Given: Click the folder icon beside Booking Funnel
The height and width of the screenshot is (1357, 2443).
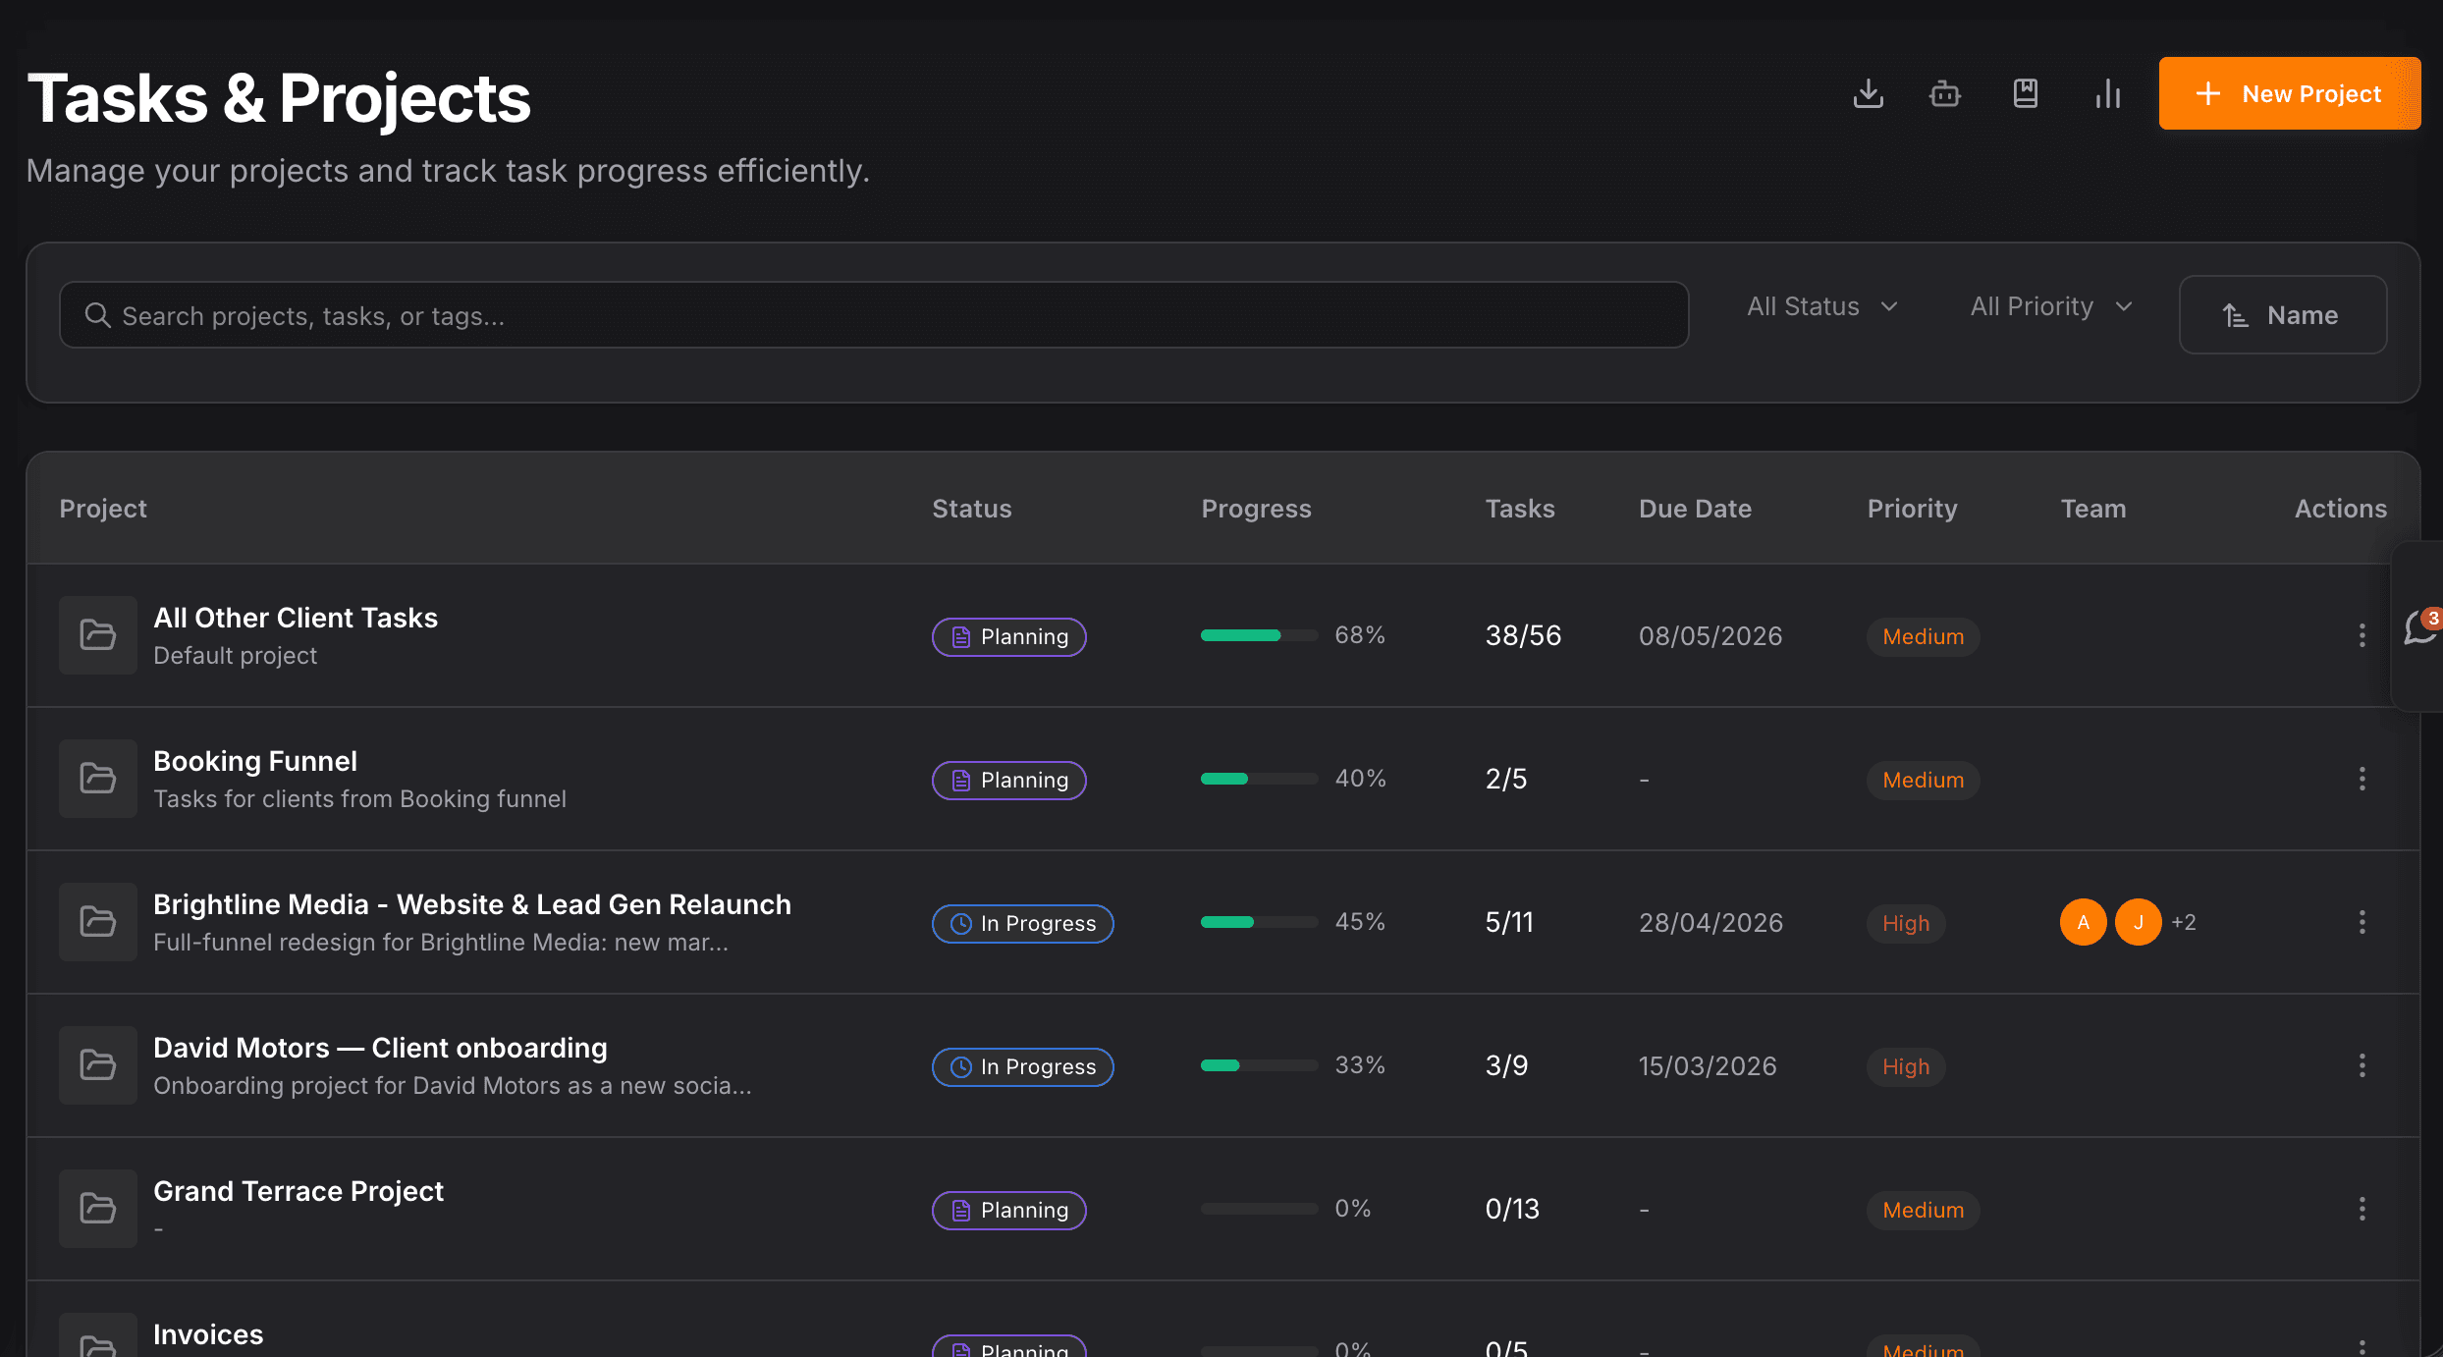Looking at the screenshot, I should [97, 778].
